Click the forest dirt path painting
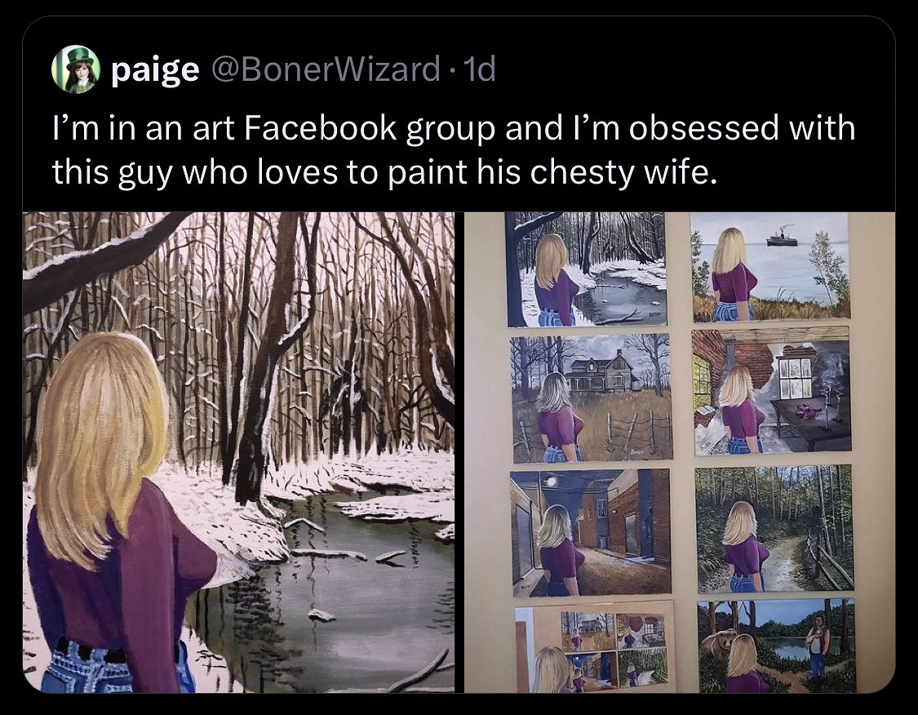Image resolution: width=918 pixels, height=715 pixels. pyautogui.click(x=774, y=528)
